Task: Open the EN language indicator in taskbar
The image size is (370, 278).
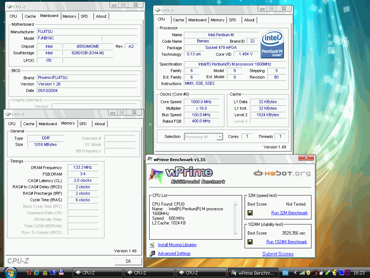Action: coord(285,273)
